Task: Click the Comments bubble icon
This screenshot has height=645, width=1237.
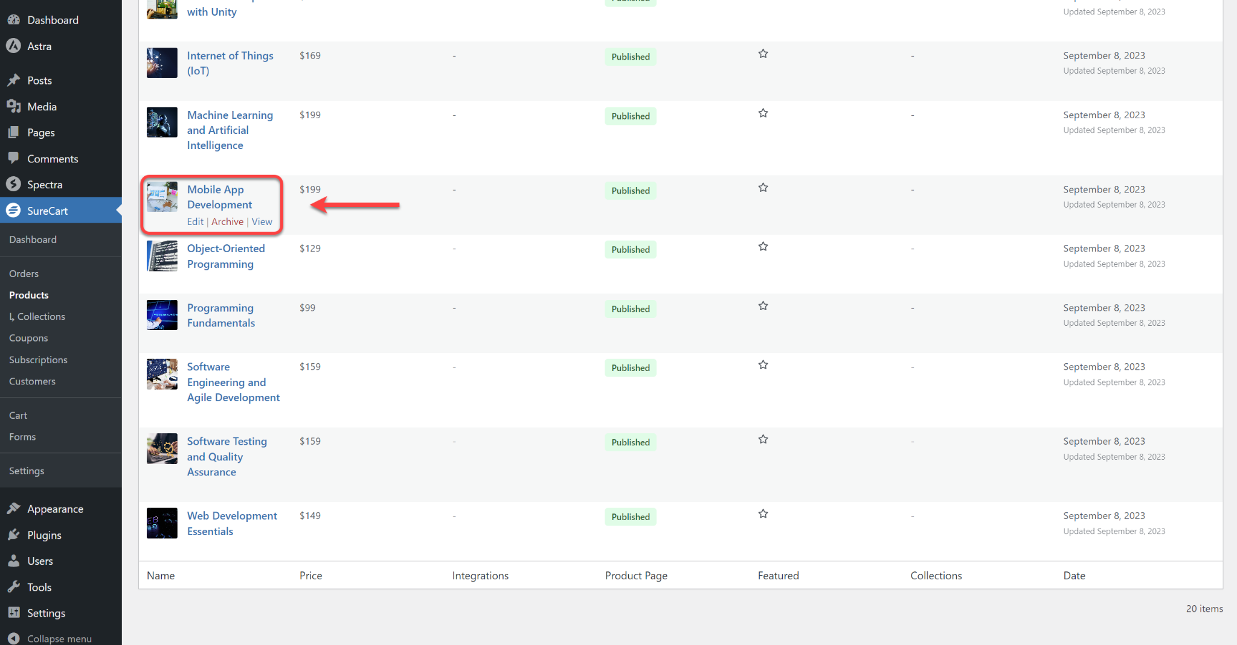Action: pyautogui.click(x=13, y=158)
